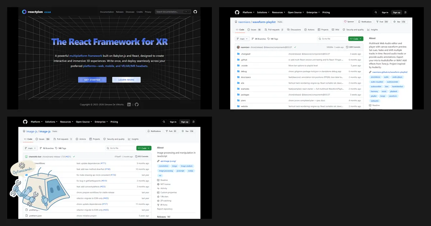Screen dimensions: 431x226
Task: Click the GET STARTED button
Action: pyautogui.click(x=92, y=80)
